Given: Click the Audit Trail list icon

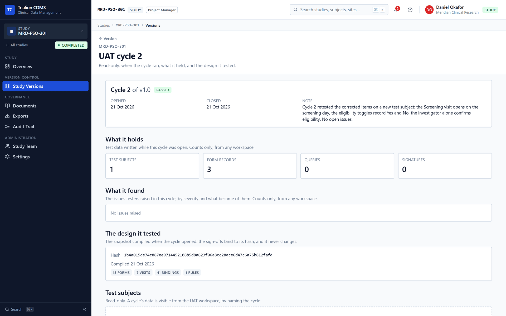Looking at the screenshot, I should click(7, 127).
